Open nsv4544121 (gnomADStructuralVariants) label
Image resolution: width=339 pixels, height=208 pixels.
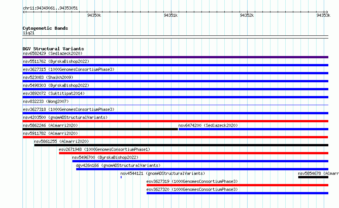(x=163, y=173)
